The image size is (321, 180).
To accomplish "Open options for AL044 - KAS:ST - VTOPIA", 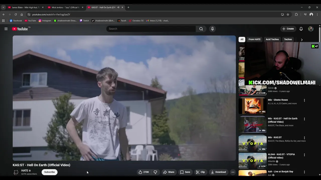I will click(304, 155).
